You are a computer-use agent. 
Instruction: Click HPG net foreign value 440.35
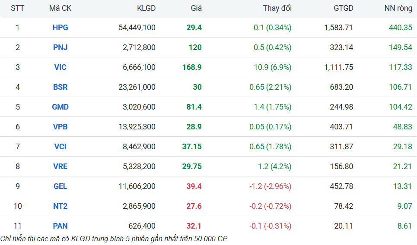401,28
